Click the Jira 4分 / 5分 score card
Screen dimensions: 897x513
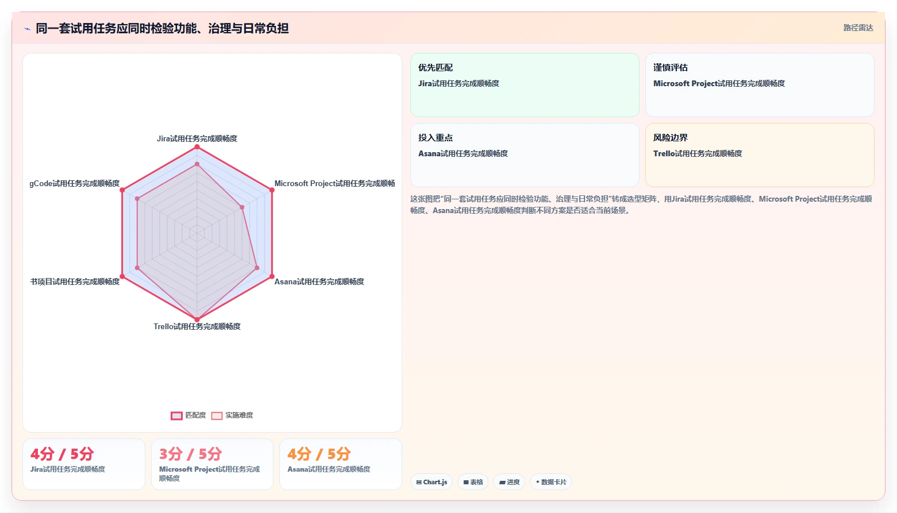point(84,464)
